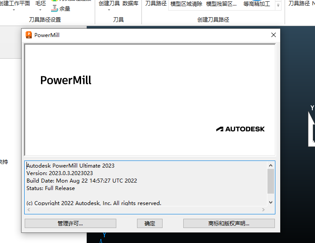Click the 创建刀具路径 group label
Screen dimensions: 315x243
tap(213, 19)
